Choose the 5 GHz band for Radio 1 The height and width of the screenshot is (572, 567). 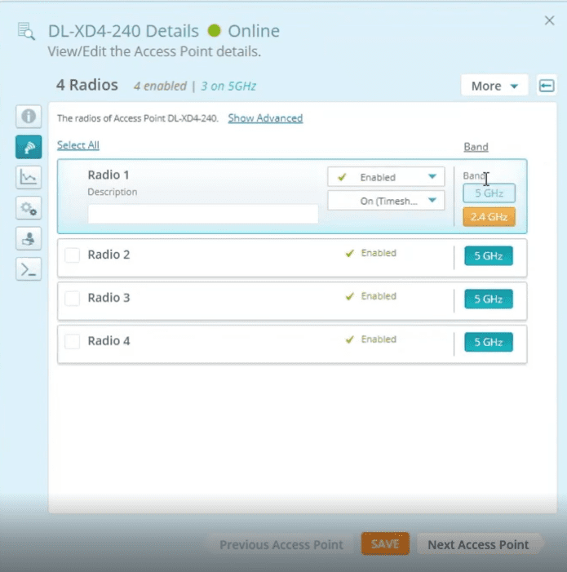489,193
